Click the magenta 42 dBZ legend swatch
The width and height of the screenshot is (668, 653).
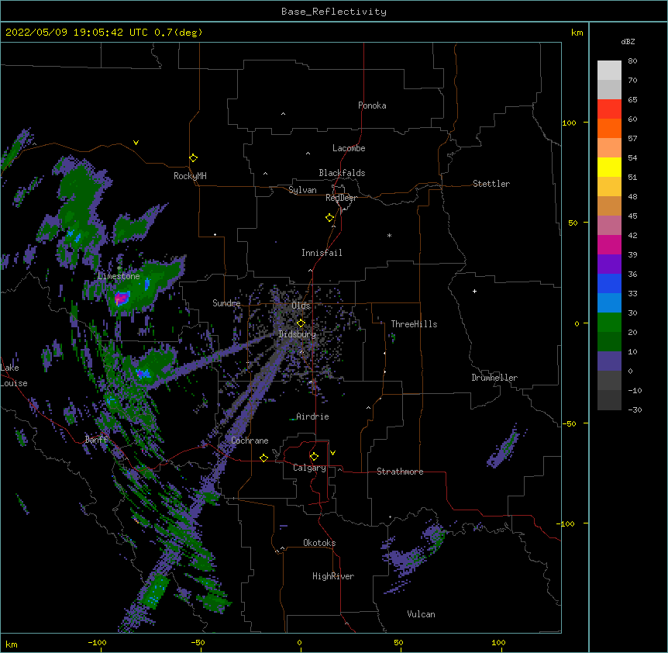pos(609,244)
